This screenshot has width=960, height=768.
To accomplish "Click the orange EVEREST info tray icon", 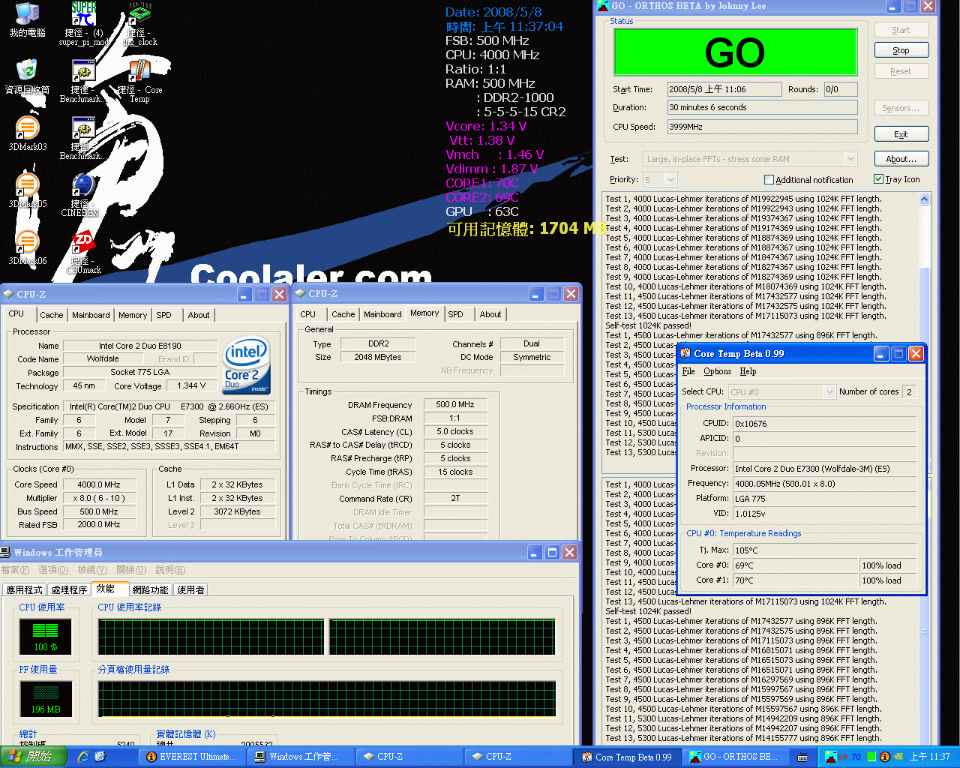I will tap(885, 757).
